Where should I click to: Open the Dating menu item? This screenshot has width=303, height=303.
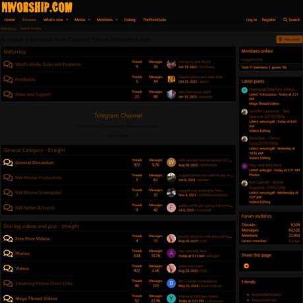pyautogui.click(x=130, y=20)
